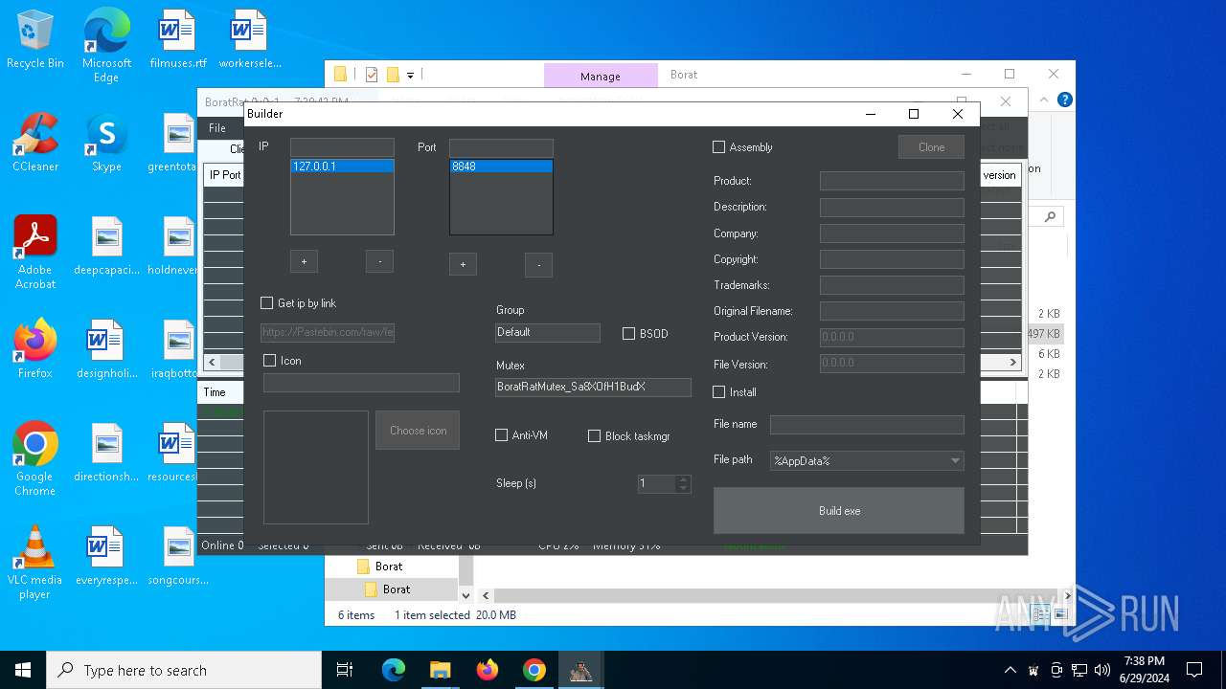Open Explorer help question mark icon
Viewport: 1226px width, 689px height.
tap(1064, 100)
